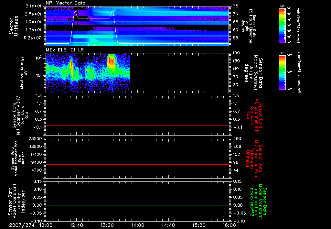
Task: Click the '13:20' time axis label
Action: (107, 225)
